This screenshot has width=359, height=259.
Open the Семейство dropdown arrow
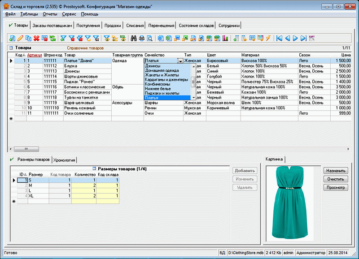pos(180,60)
